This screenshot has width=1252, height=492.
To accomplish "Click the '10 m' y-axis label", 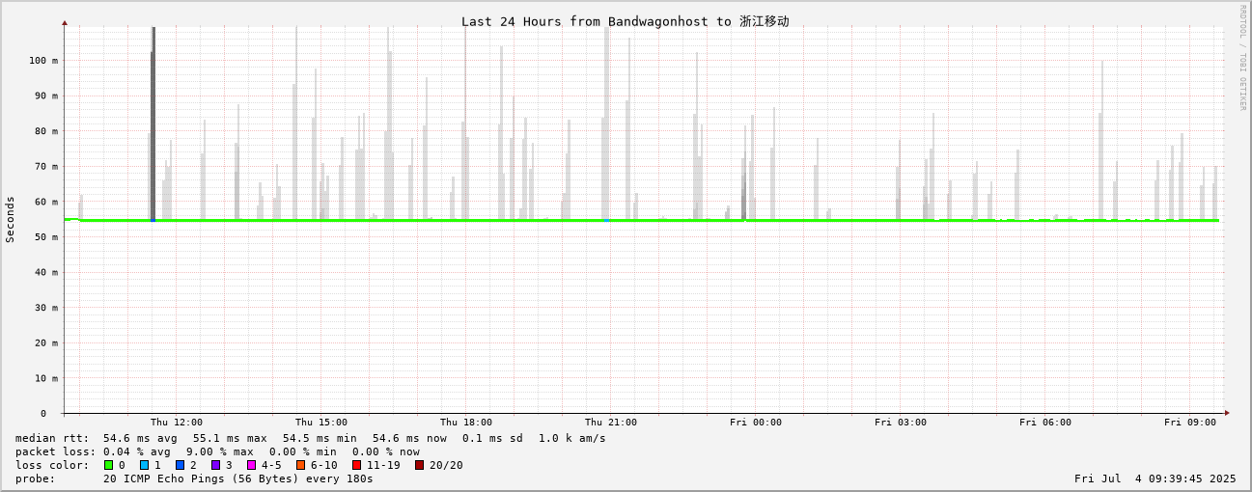I will coord(46,378).
